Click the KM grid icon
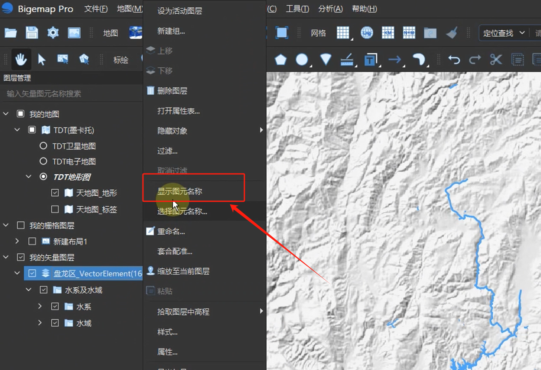 coord(388,33)
